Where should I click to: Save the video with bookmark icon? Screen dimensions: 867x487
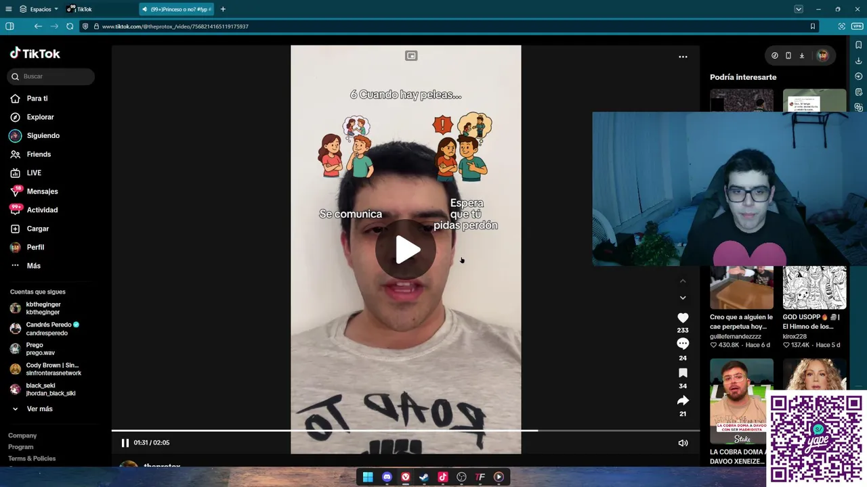pyautogui.click(x=683, y=373)
